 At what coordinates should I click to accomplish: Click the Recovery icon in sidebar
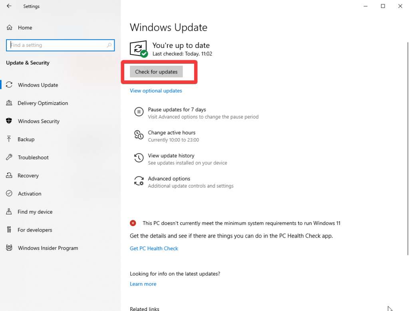click(9, 175)
